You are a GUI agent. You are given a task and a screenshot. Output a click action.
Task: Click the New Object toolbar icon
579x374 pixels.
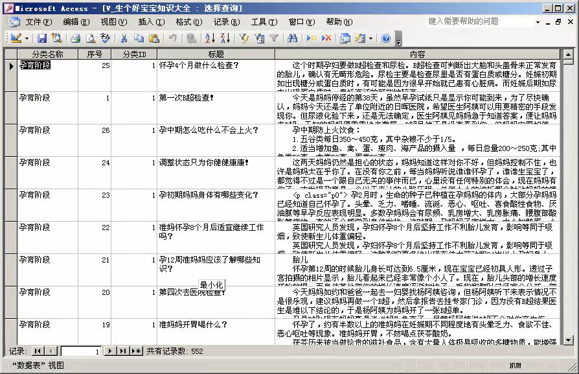pos(360,38)
